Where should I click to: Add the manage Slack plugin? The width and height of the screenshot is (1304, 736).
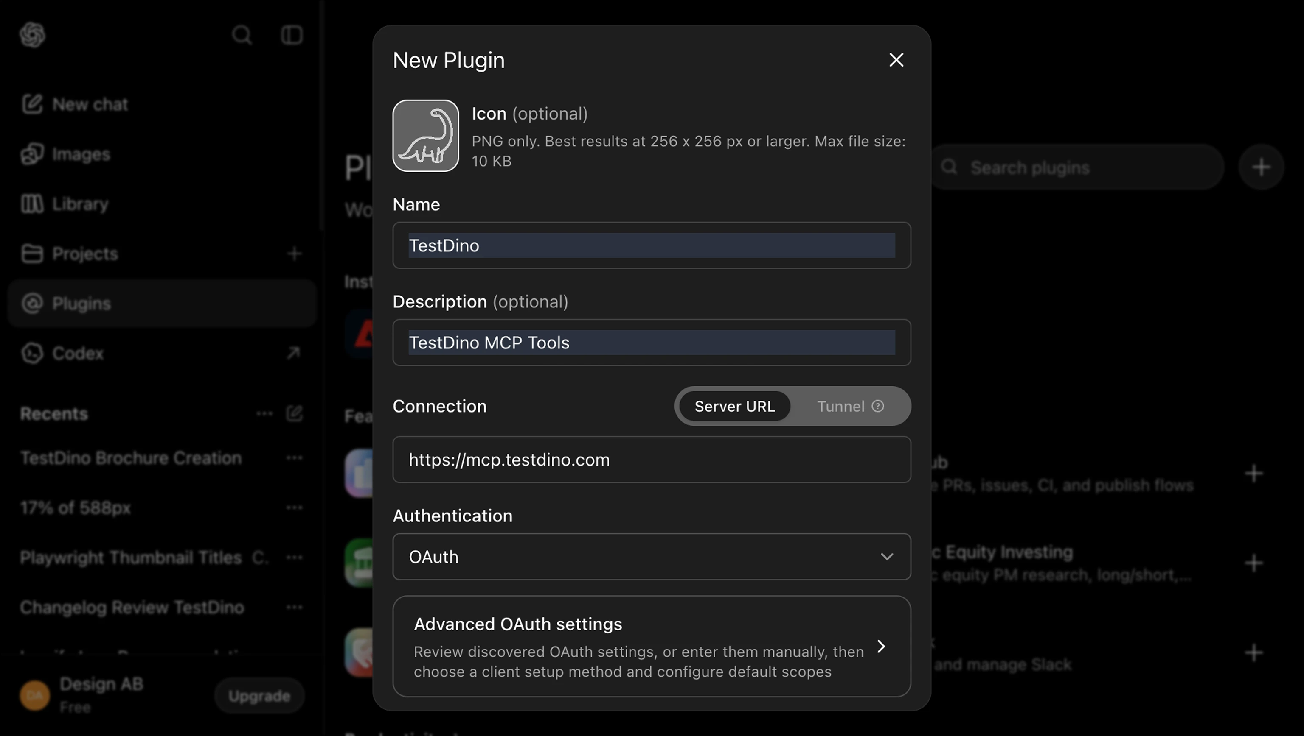point(1253,652)
